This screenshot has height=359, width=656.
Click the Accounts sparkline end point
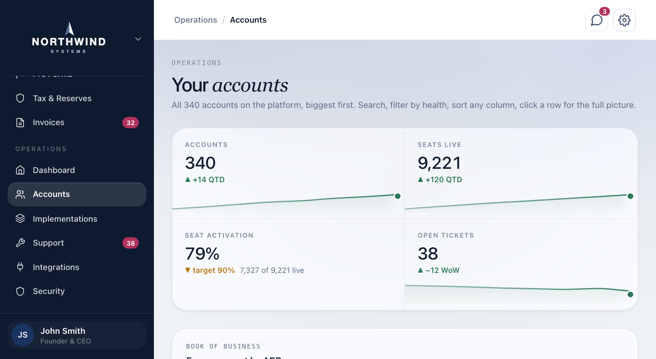point(397,196)
